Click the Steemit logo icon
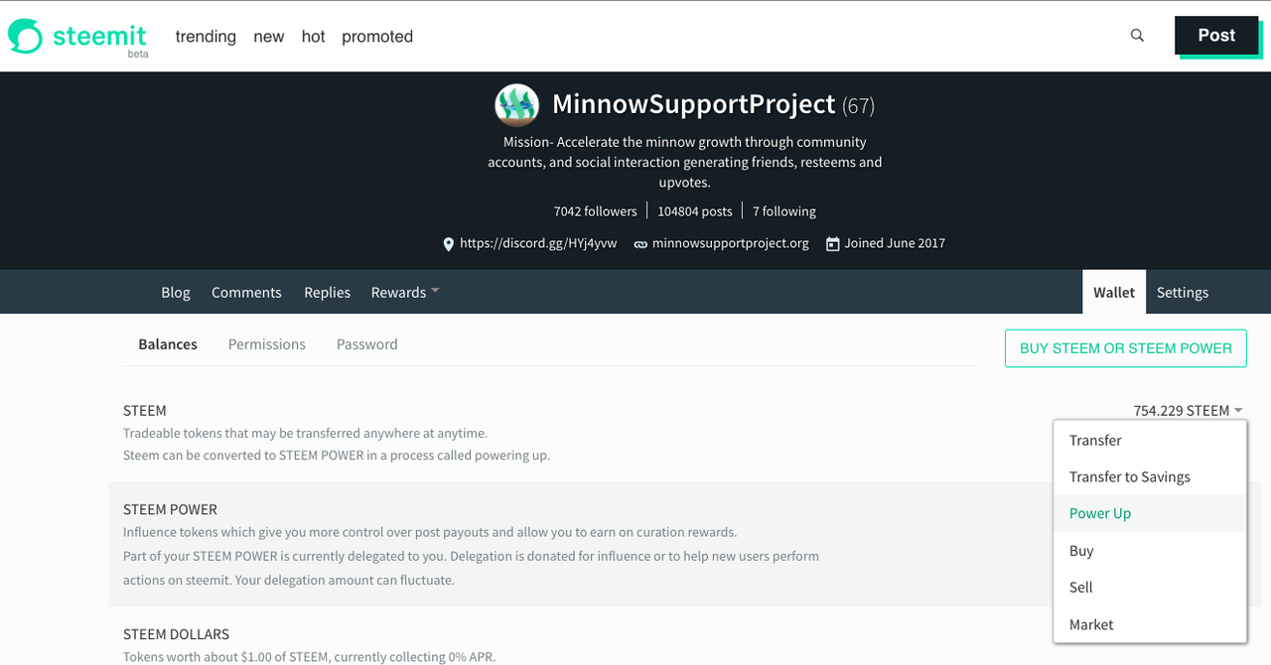The width and height of the screenshot is (1271, 665). (x=25, y=37)
